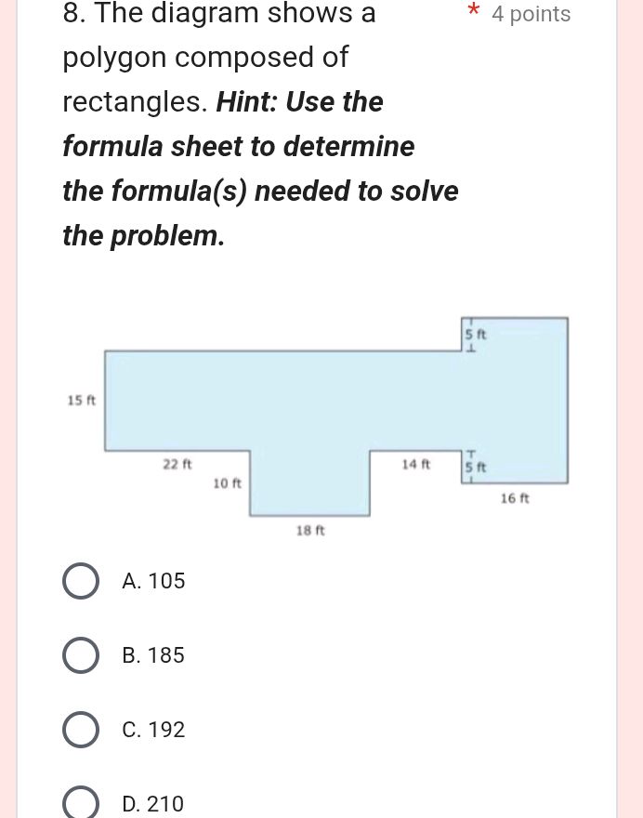Select answer choice D. 210
643x818 pixels.
pyautogui.click(x=81, y=801)
